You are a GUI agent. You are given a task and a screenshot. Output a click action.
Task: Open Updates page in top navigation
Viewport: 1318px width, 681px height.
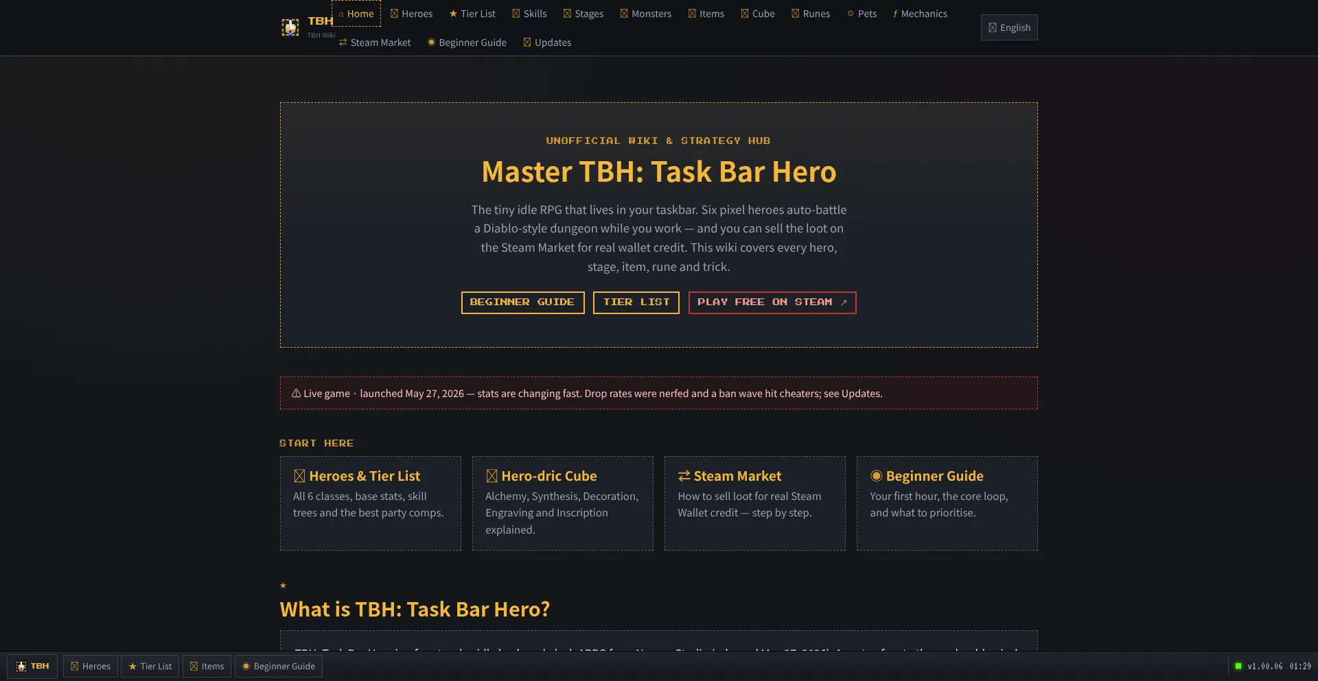point(547,43)
